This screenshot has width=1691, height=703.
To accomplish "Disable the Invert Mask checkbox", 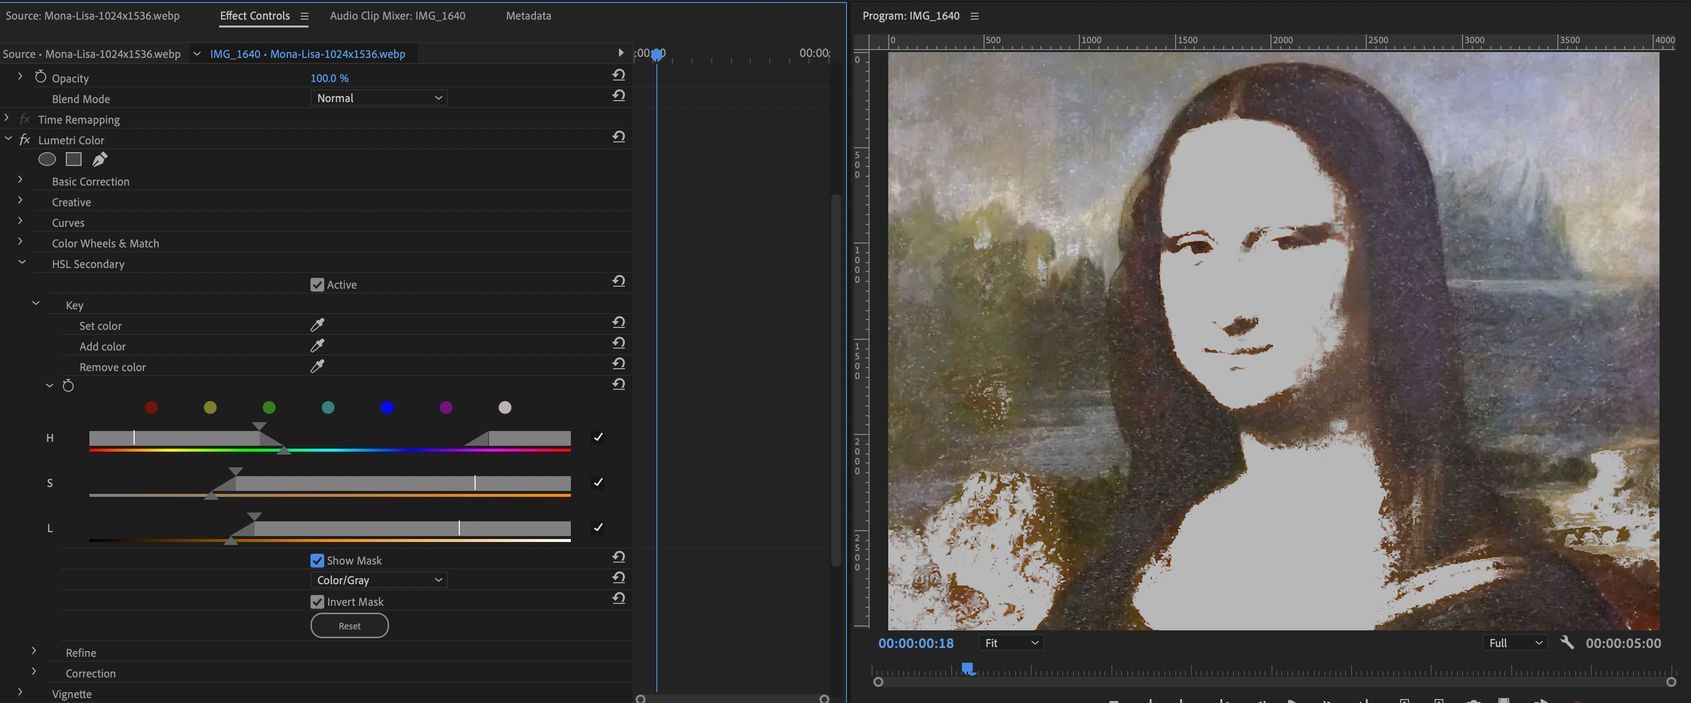I will pos(318,601).
